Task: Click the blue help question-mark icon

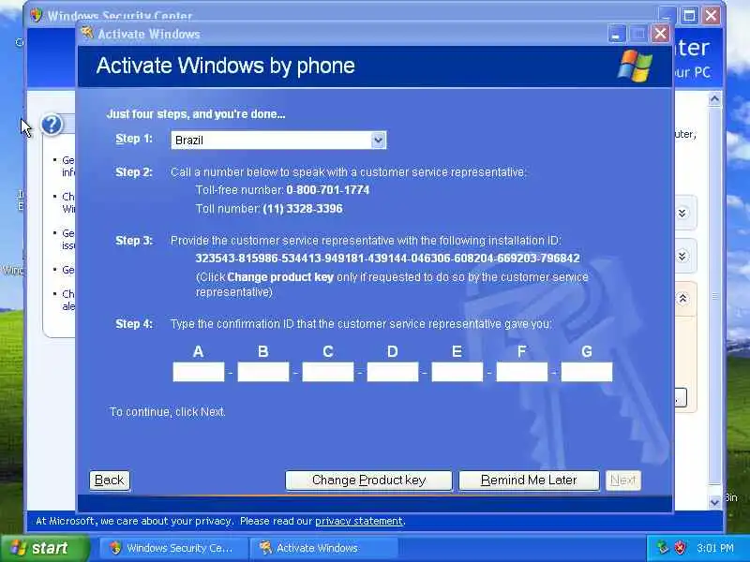Action: (x=52, y=125)
